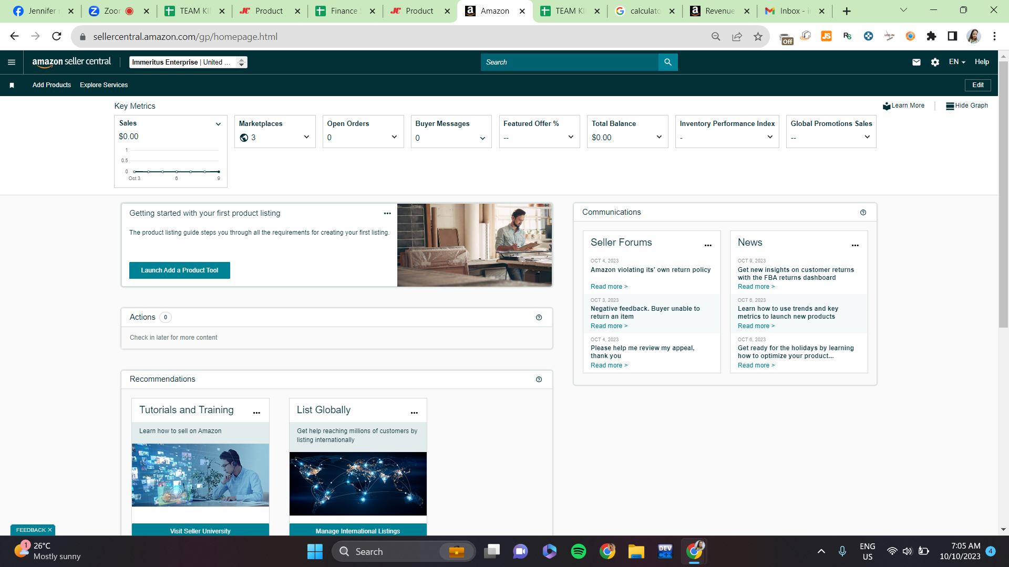Open Spotify from the taskbar
This screenshot has height=567, width=1009.
(x=579, y=551)
